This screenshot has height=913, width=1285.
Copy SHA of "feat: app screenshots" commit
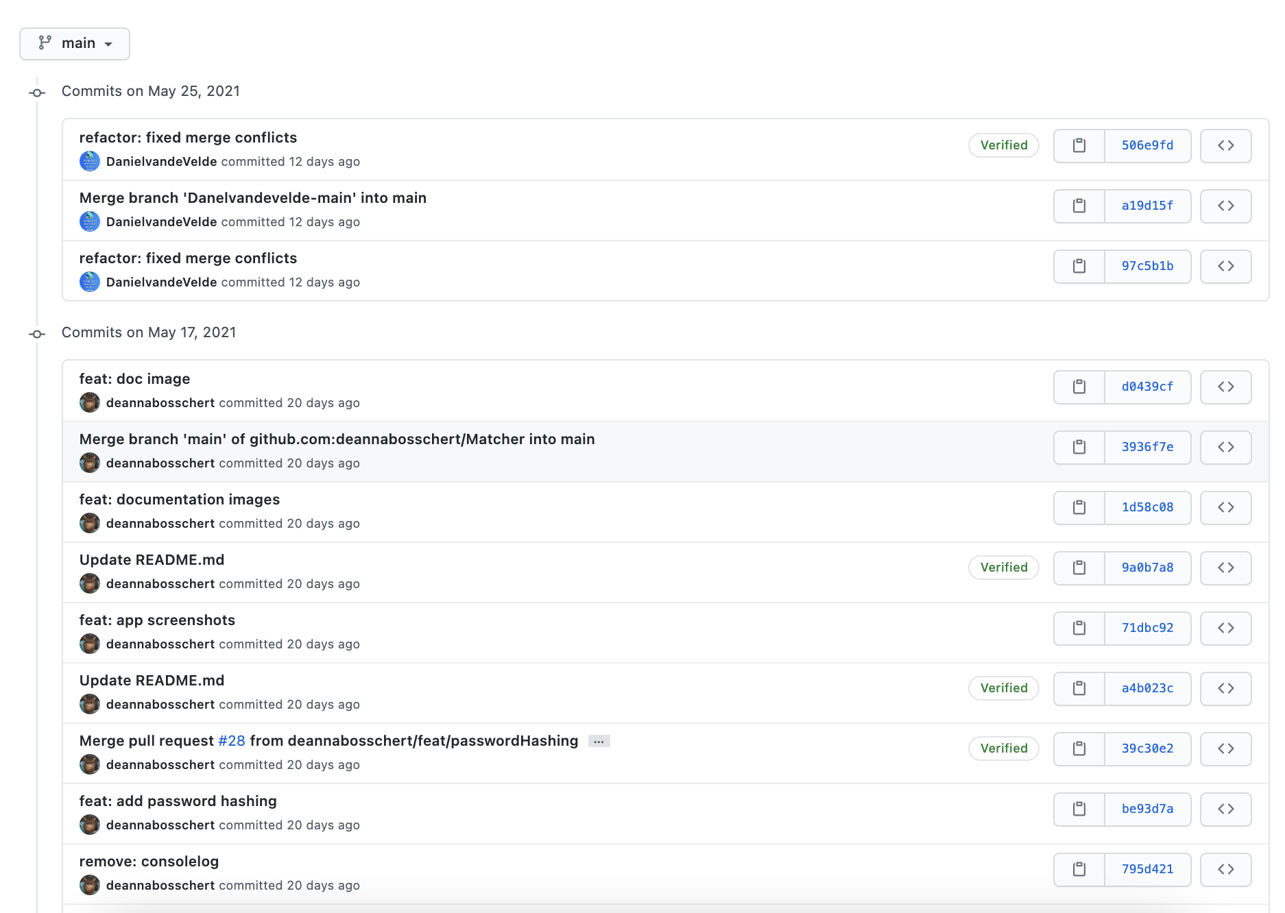tap(1079, 628)
